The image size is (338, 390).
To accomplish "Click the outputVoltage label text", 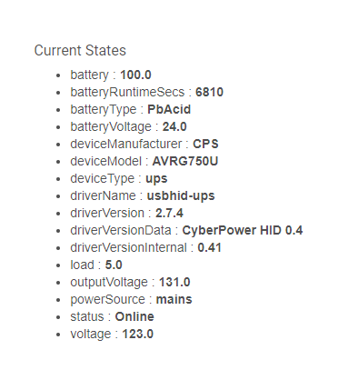I will click(x=109, y=283).
